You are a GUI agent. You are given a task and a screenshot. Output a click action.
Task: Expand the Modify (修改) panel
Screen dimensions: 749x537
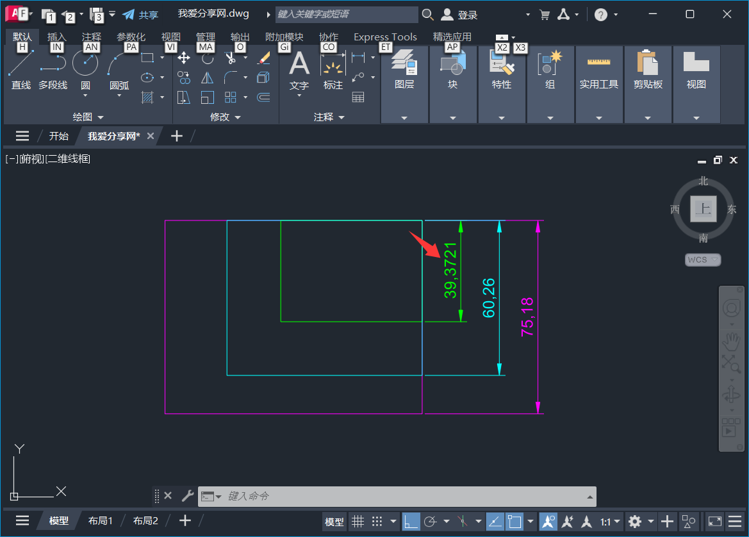coord(225,117)
